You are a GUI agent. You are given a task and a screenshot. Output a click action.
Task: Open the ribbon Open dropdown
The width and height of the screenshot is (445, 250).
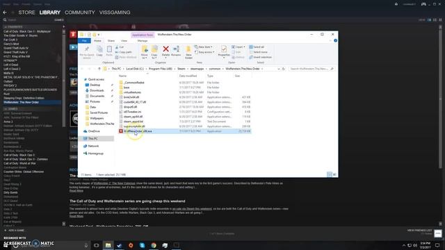pyautogui.click(x=238, y=47)
